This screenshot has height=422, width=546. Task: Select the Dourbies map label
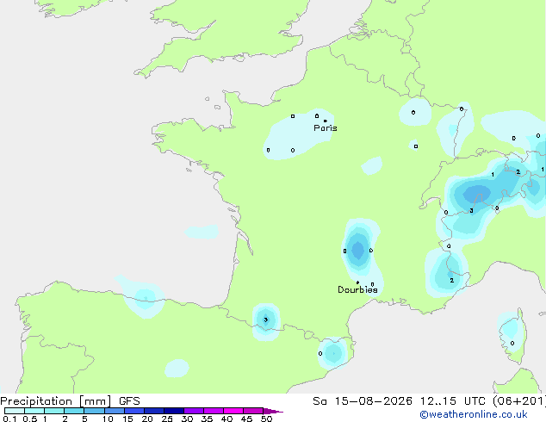coord(357,289)
